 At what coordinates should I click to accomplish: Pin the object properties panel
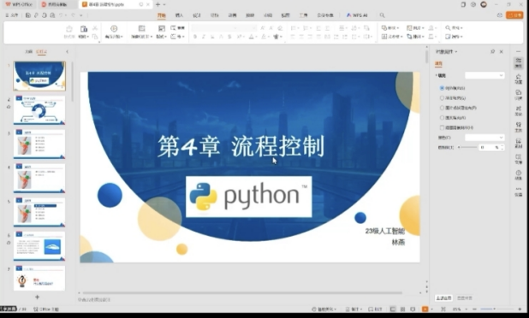pos(492,51)
